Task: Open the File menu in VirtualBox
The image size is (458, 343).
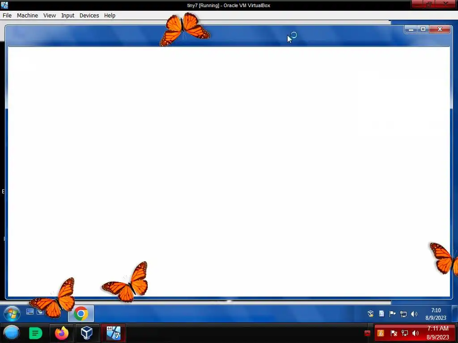Action: pos(7,16)
